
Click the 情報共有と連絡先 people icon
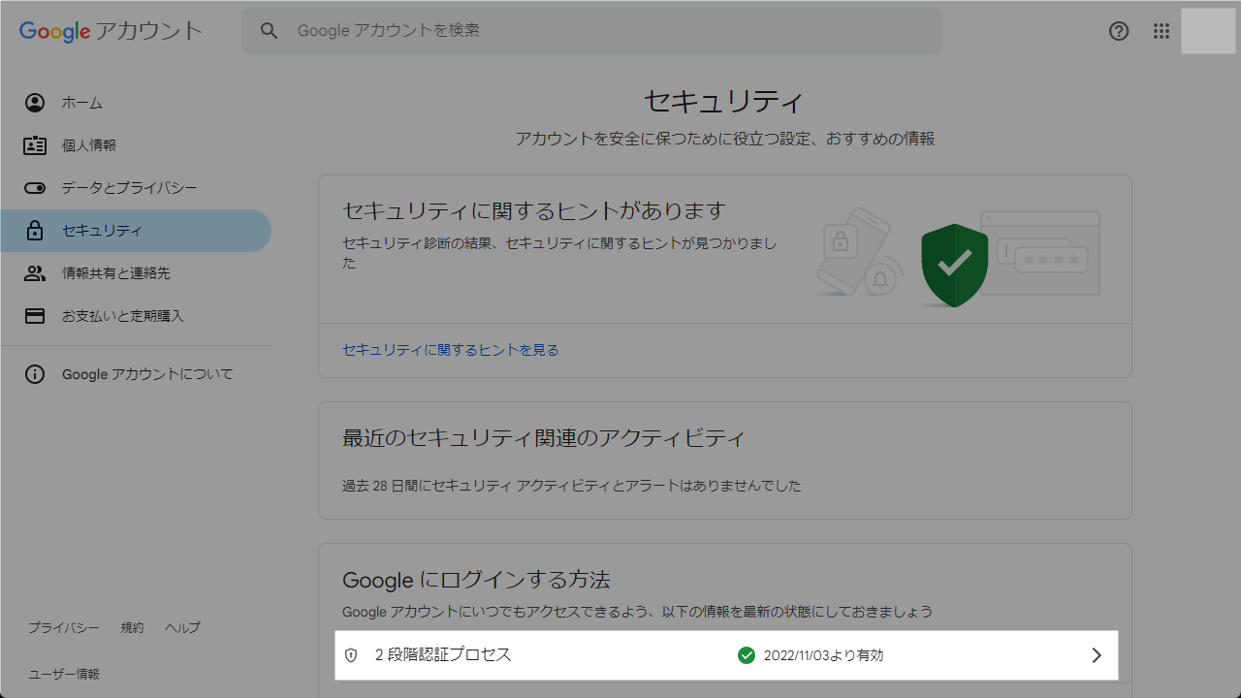(35, 273)
